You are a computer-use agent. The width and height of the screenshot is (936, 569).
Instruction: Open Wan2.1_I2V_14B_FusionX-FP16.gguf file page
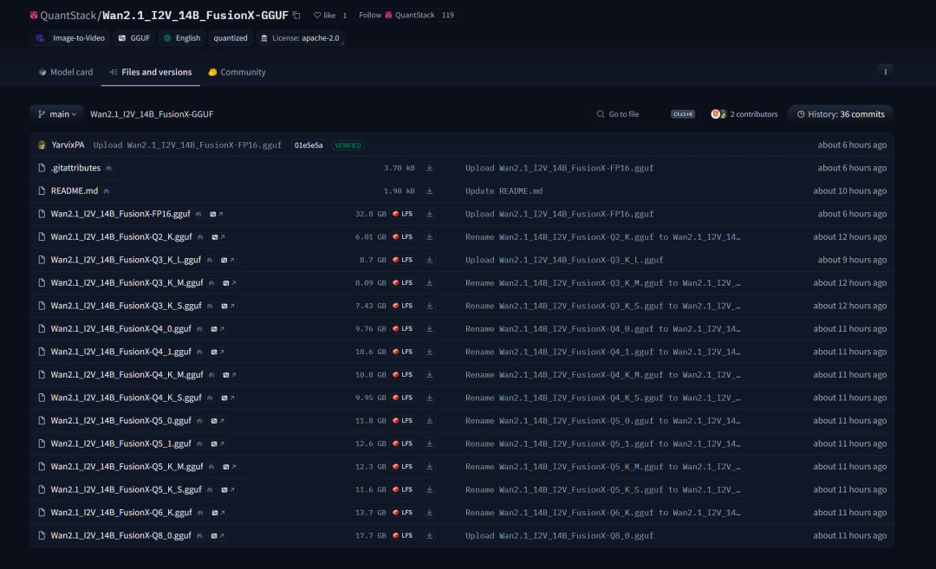click(x=120, y=214)
